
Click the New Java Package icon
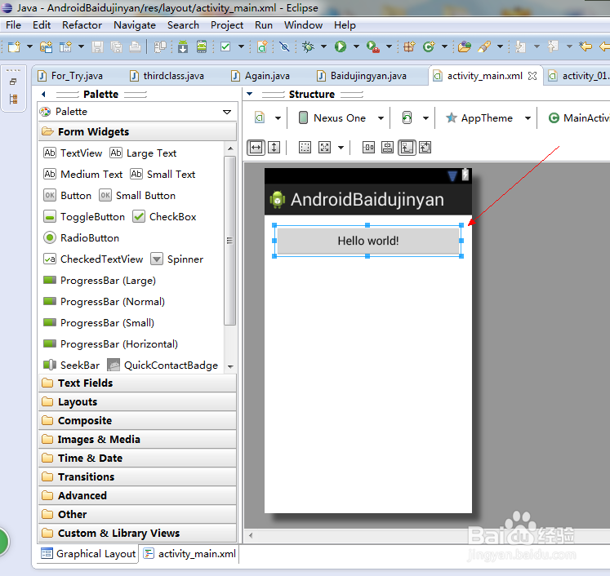pos(409,47)
